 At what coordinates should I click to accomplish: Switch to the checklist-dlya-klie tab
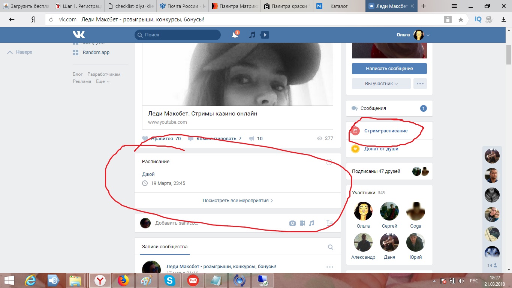[x=130, y=6]
